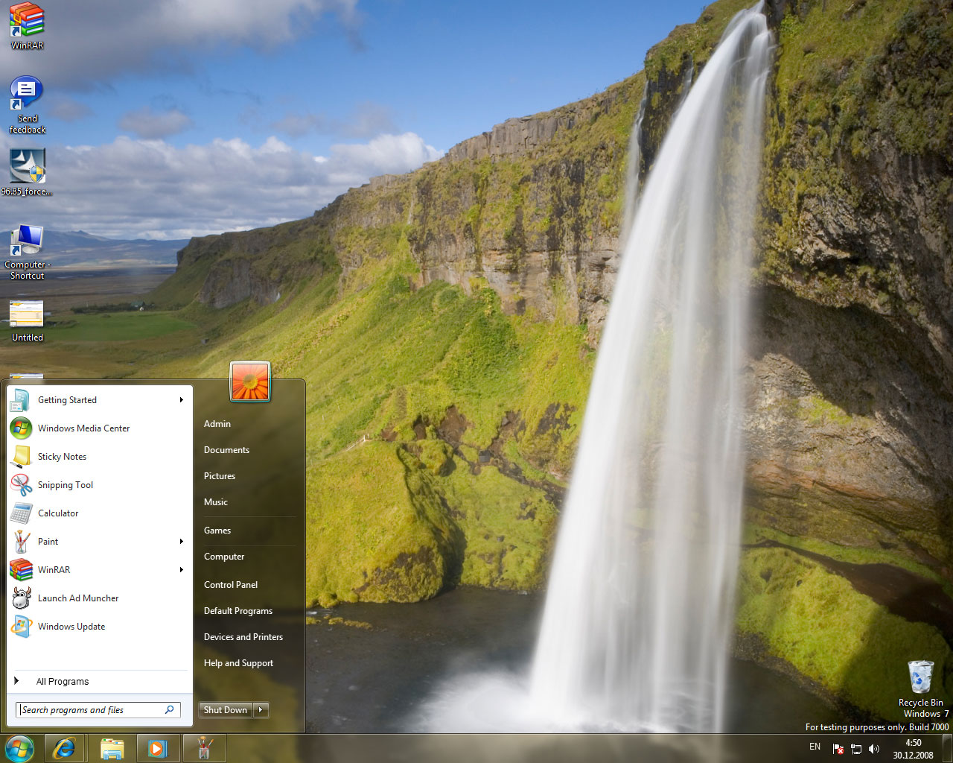
Task: Click the Windows Media Center icon
Action: click(x=20, y=428)
